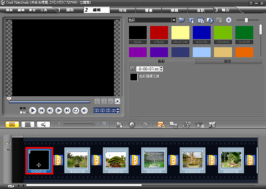Click the smart proxy manager icon

pos(161,125)
